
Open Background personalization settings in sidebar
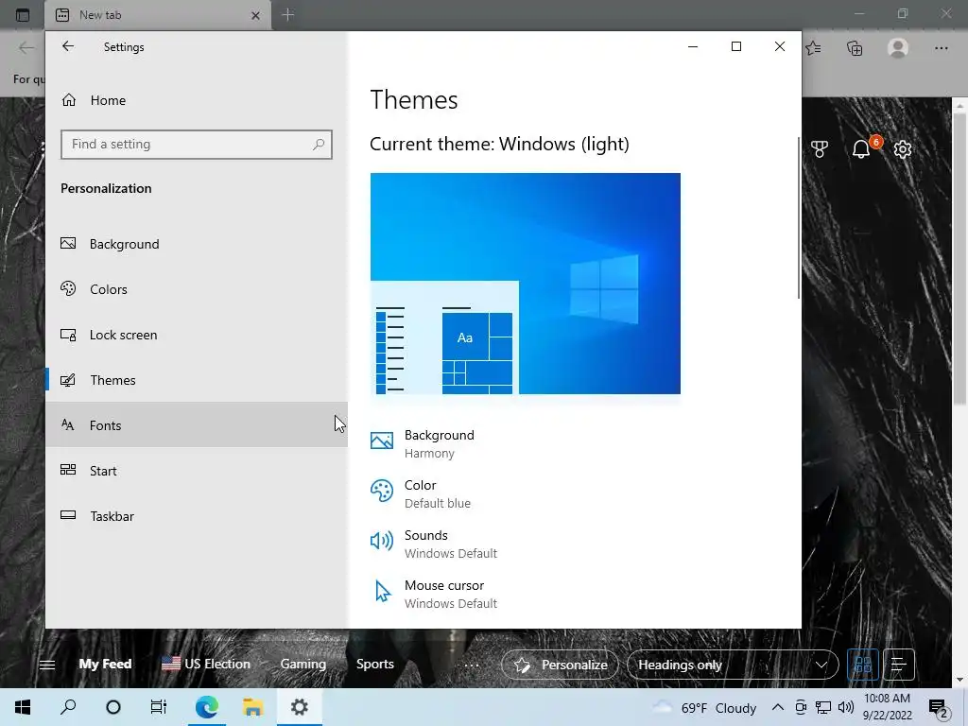click(197, 244)
